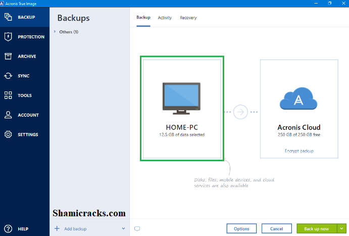
Task: Click the comment bubble icon at bottom
Action: click(137, 228)
